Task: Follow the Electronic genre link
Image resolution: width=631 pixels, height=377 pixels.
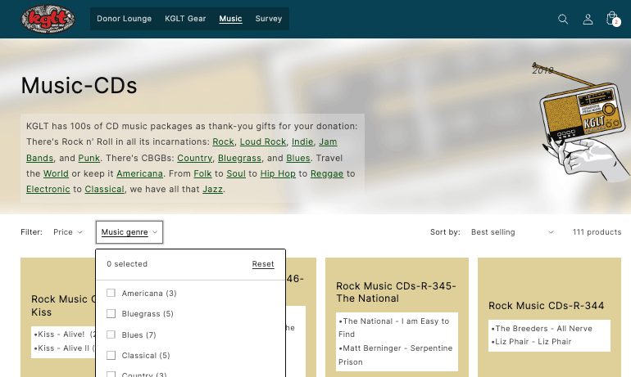Action: pos(48,189)
